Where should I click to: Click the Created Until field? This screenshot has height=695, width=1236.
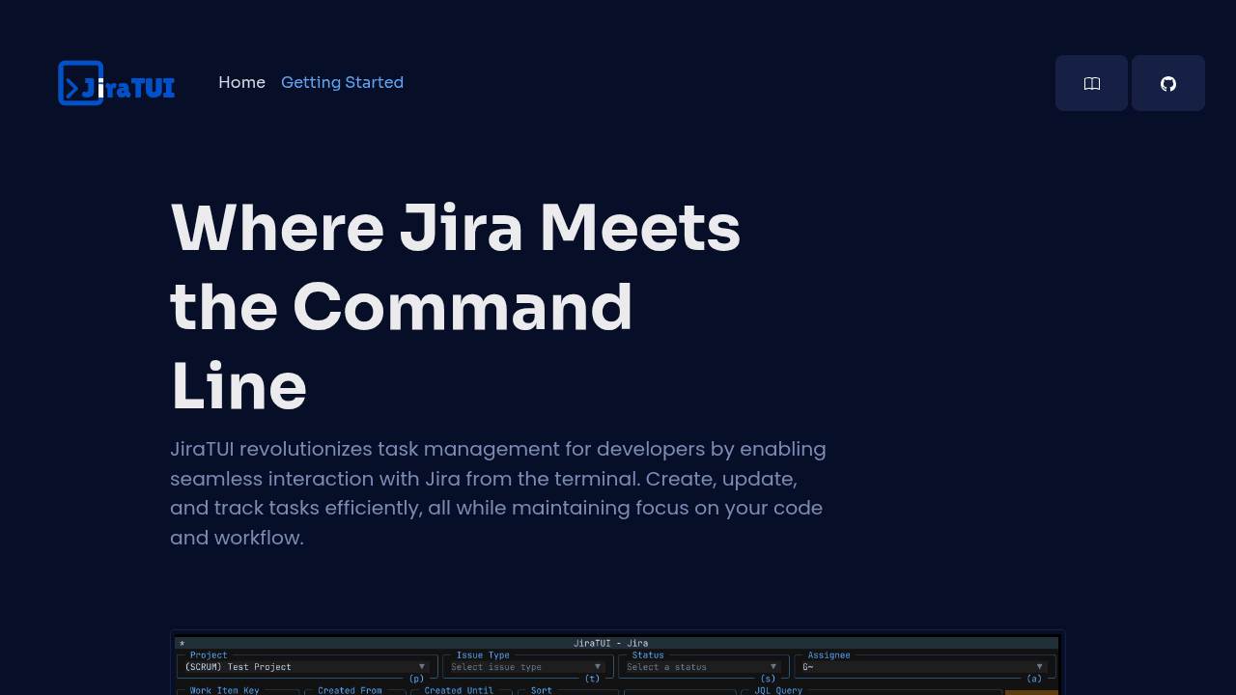461,691
